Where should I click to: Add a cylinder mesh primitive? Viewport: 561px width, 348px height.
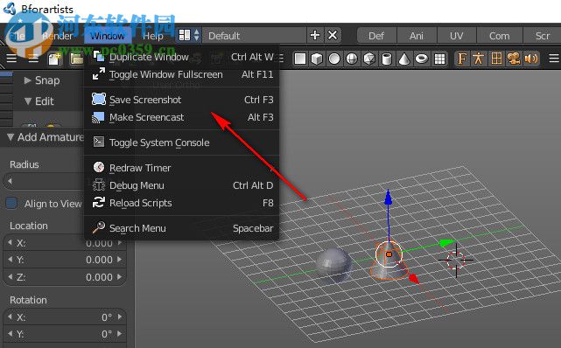[387, 59]
